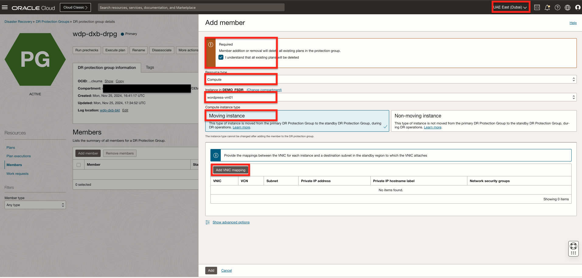Switch to the DR protection group information tab

tap(107, 68)
